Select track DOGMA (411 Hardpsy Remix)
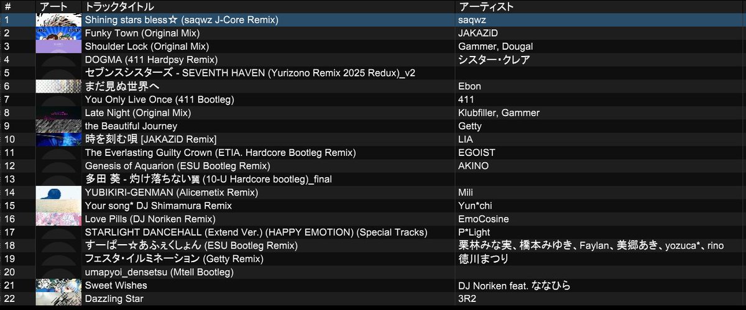 tap(151, 60)
